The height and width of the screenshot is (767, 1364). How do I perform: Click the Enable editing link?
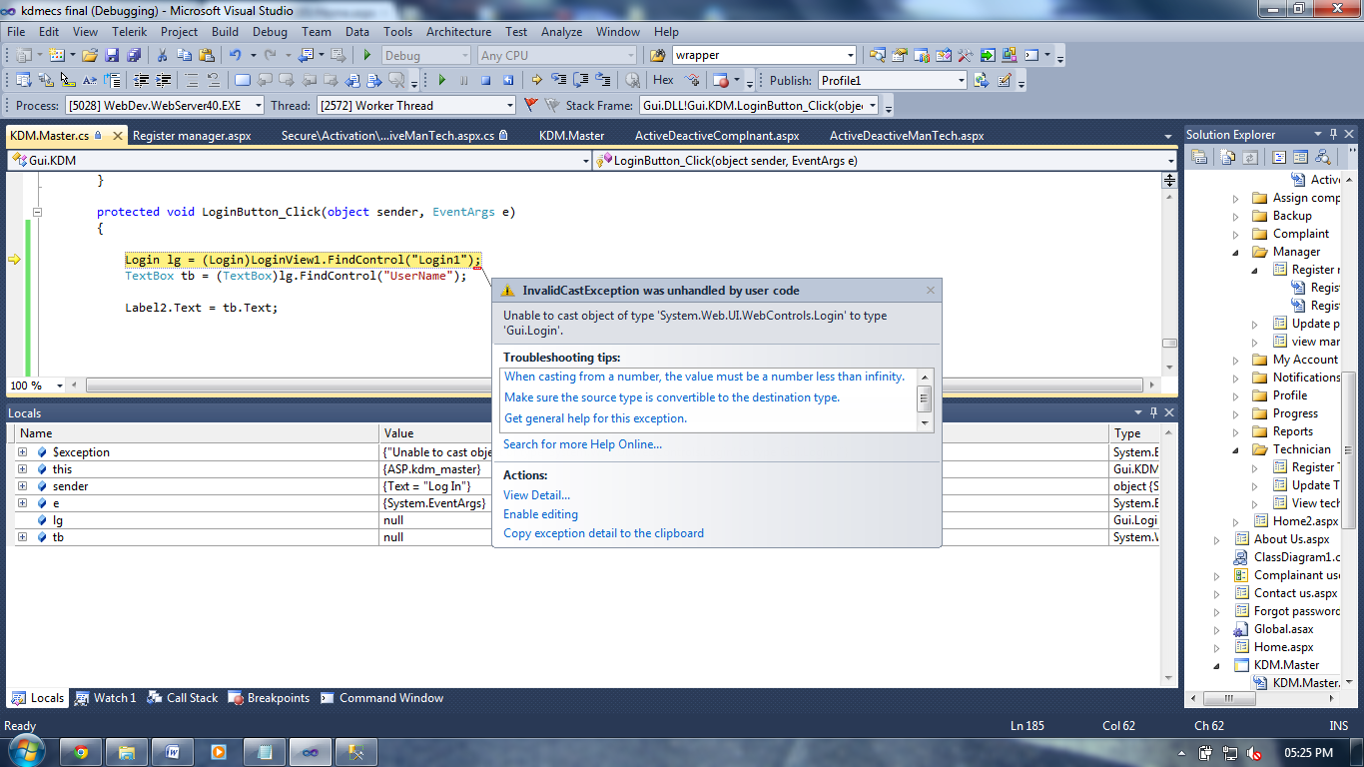540,514
